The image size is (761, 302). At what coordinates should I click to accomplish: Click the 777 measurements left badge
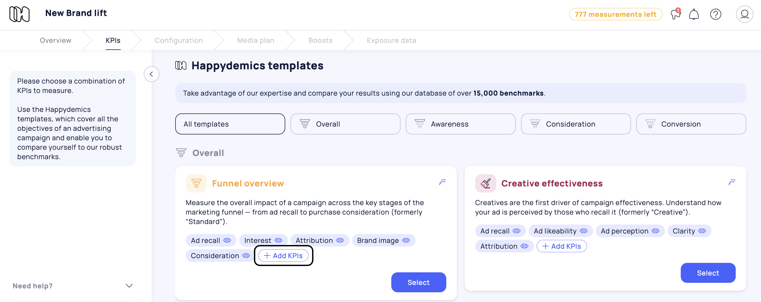coord(615,14)
